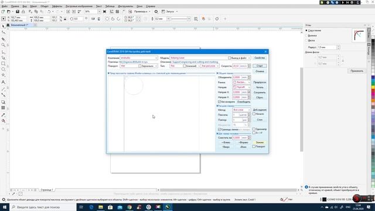The image size is (375, 211).
Task: Open the 'Направ' TopLeft dropdown
Action: [x=241, y=87]
